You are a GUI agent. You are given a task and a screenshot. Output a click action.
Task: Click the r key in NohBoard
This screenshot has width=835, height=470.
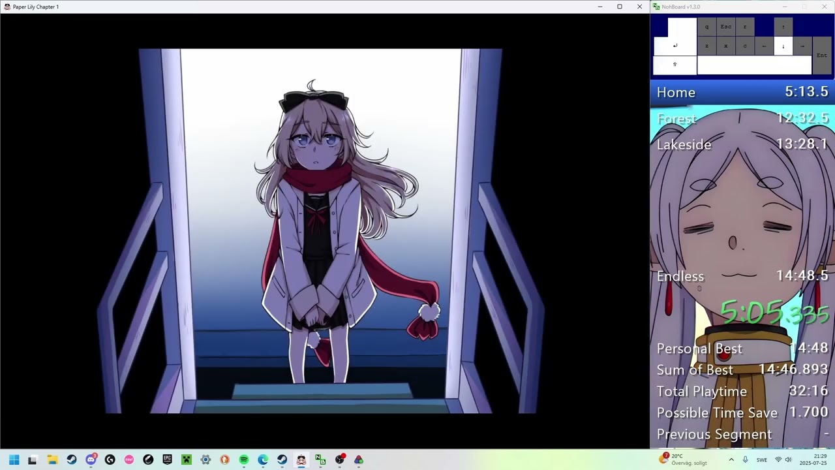(x=744, y=27)
